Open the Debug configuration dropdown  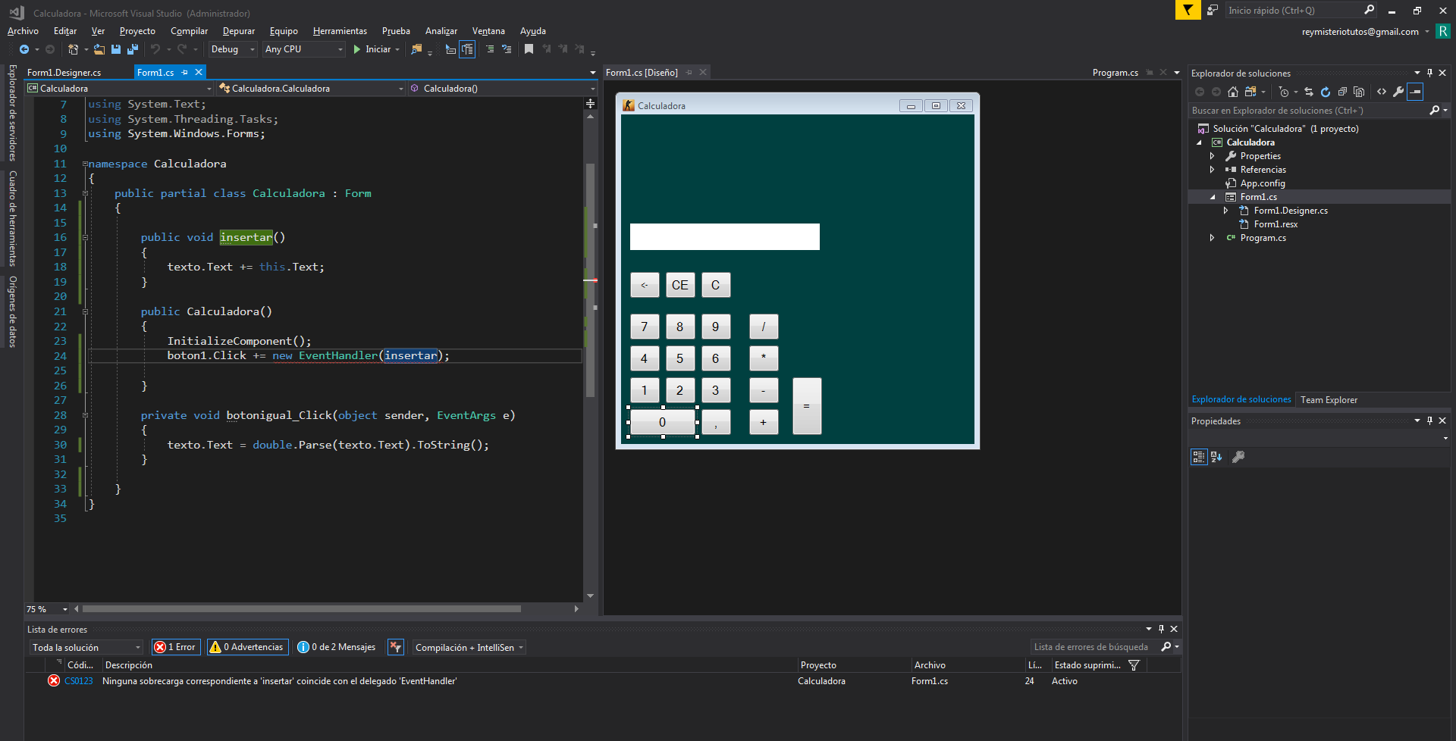coord(233,49)
